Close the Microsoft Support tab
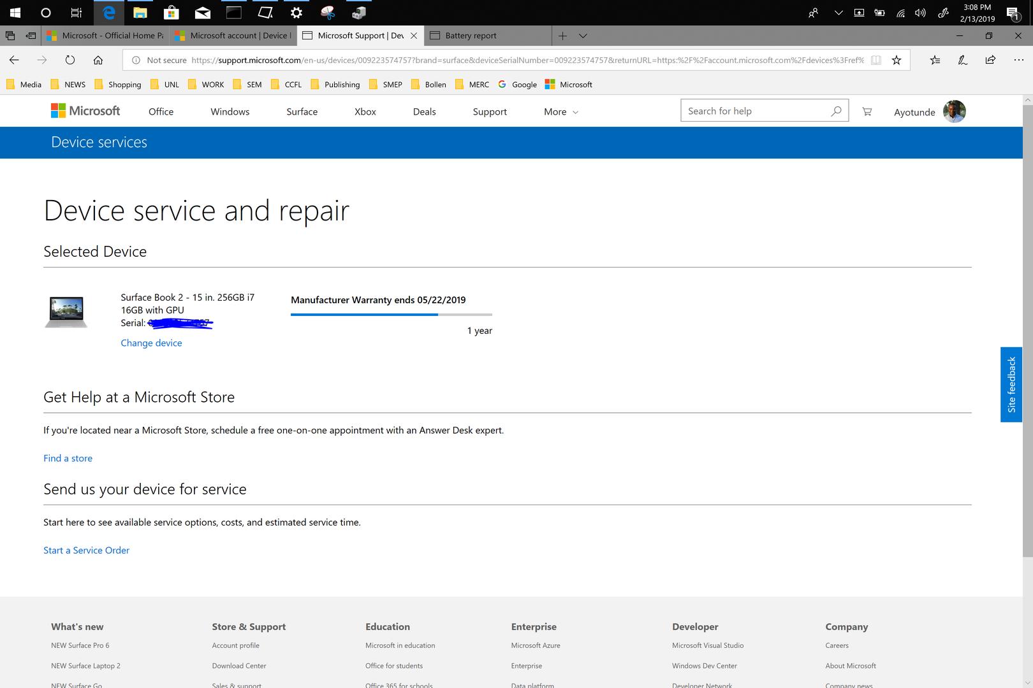 (x=414, y=36)
